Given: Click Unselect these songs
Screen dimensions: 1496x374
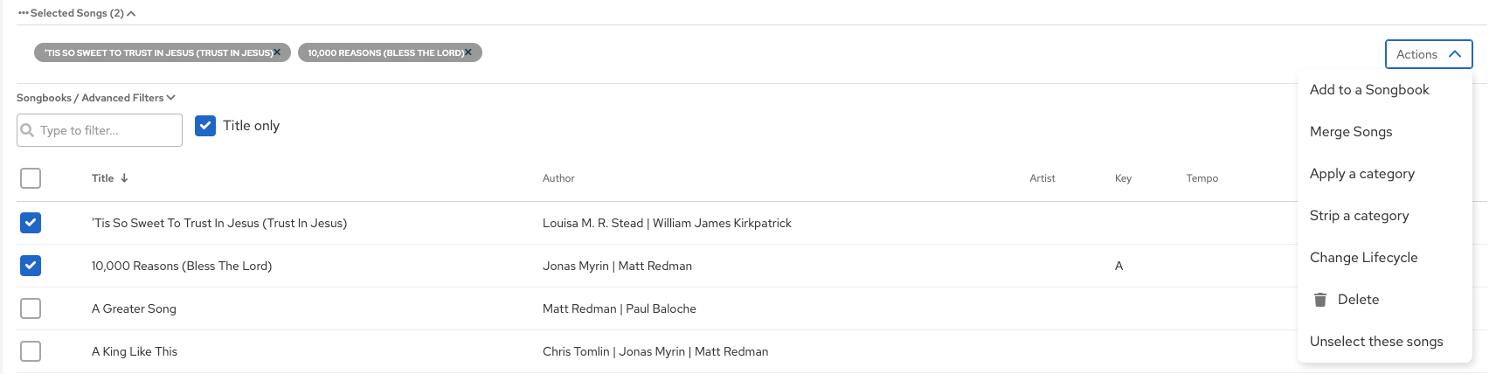Looking at the screenshot, I should click(x=1375, y=342).
